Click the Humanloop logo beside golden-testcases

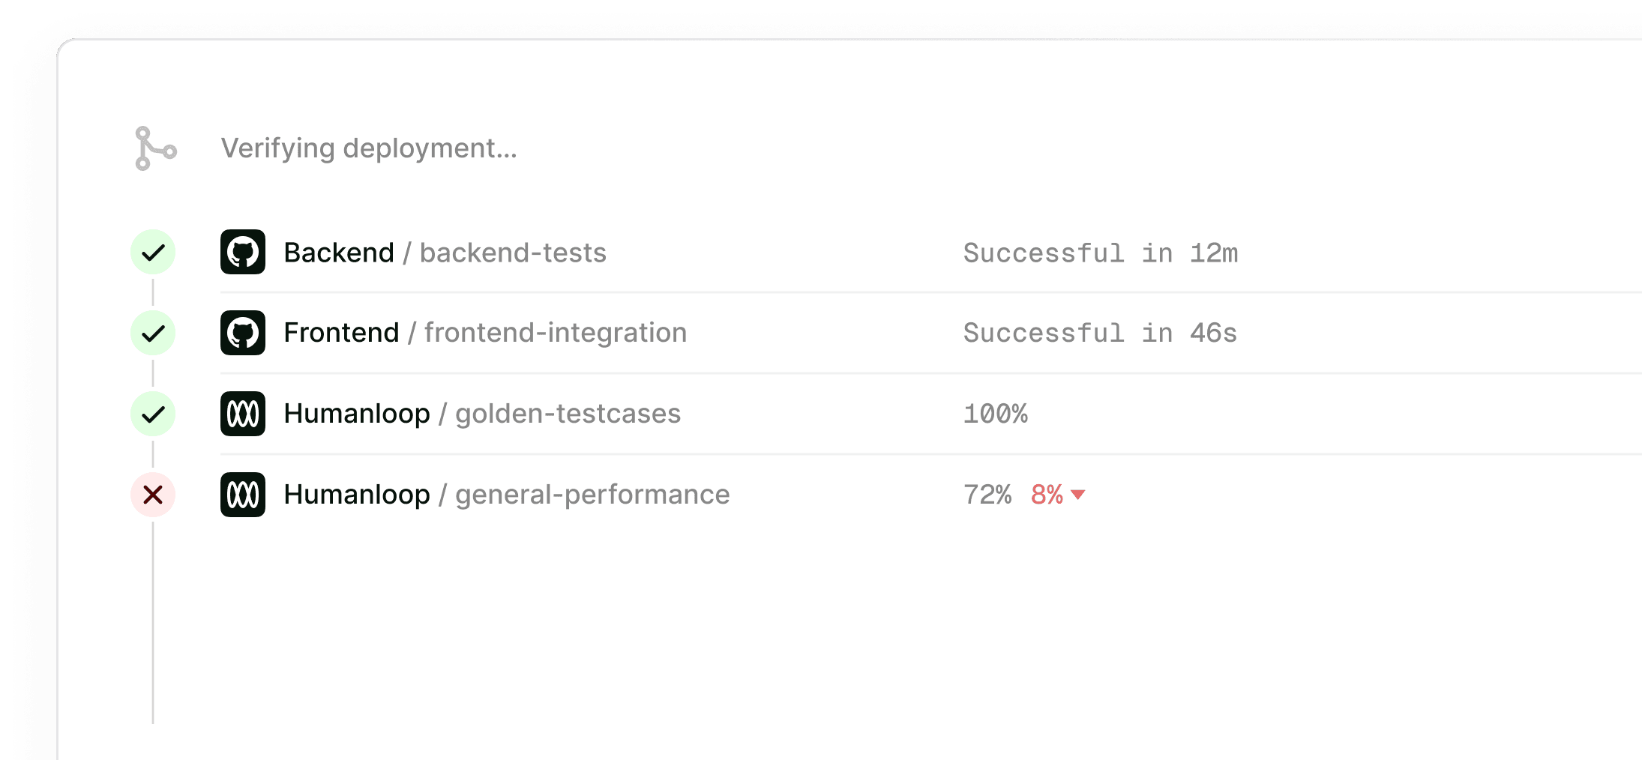point(242,413)
